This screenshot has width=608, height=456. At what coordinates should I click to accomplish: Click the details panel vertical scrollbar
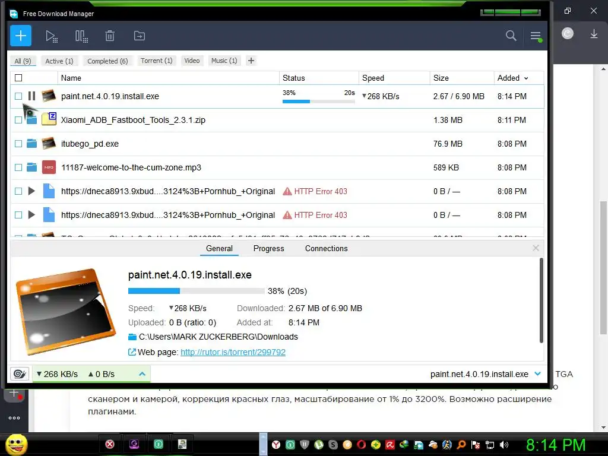tap(541, 300)
